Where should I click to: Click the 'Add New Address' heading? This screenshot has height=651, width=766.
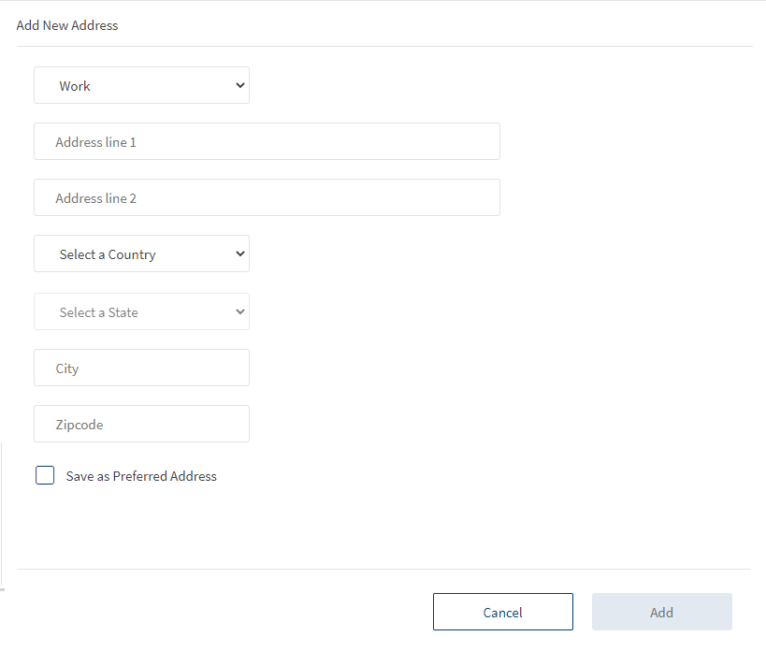coord(67,25)
